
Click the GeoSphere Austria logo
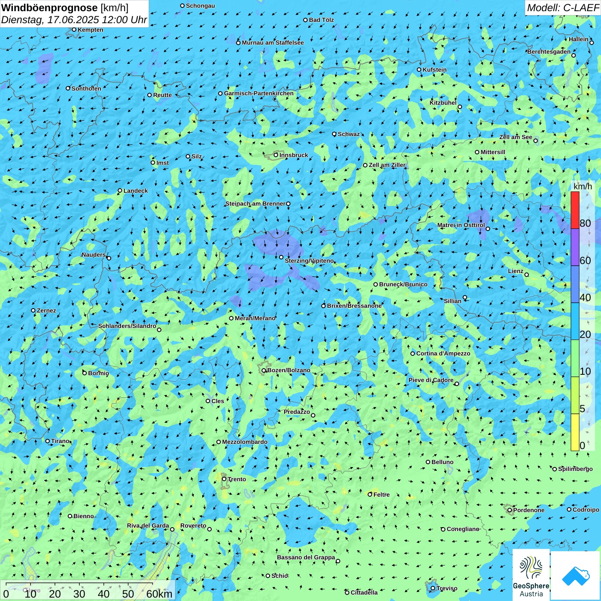pos(531,576)
